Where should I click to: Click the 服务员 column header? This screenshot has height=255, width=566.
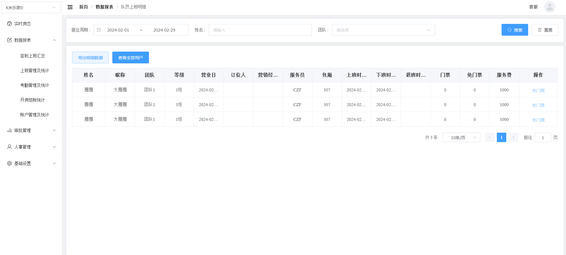pyautogui.click(x=297, y=75)
